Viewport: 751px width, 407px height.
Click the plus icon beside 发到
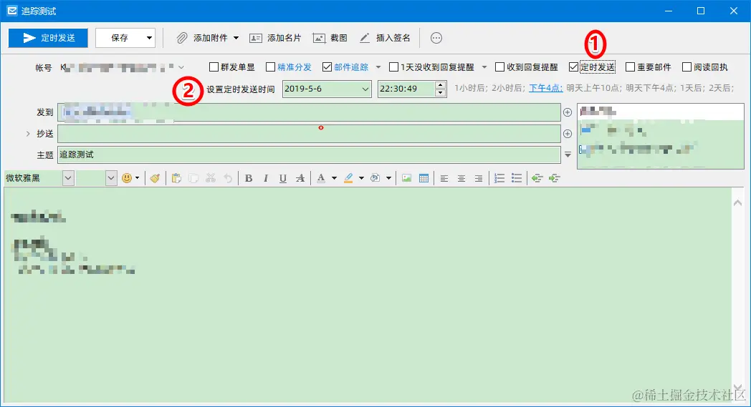point(568,112)
